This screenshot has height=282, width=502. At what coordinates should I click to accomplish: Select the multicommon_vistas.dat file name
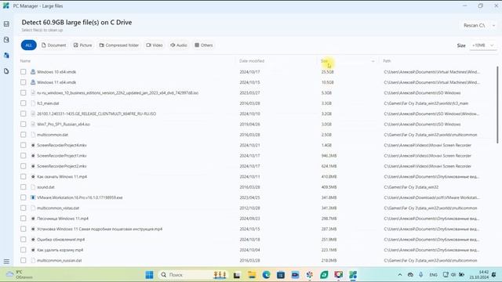pyautogui.click(x=58, y=208)
